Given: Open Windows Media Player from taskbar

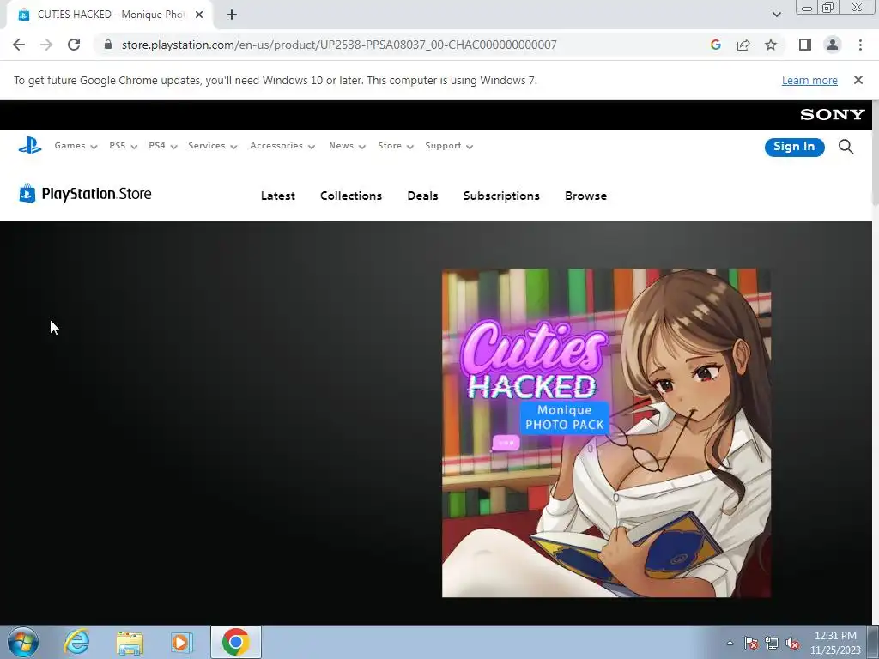Looking at the screenshot, I should pos(182,642).
